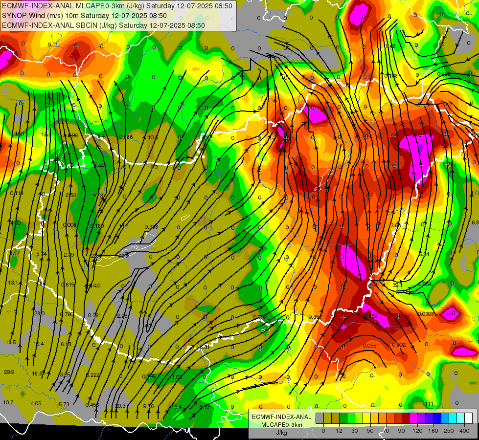
Task: Click the map value 0.486
Action: tap(126, 137)
